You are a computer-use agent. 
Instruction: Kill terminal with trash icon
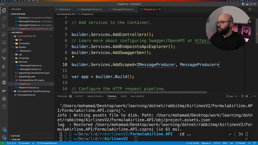pyautogui.click(x=247, y=96)
